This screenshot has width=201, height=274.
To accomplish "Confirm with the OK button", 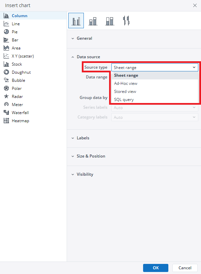I will tap(156, 268).
